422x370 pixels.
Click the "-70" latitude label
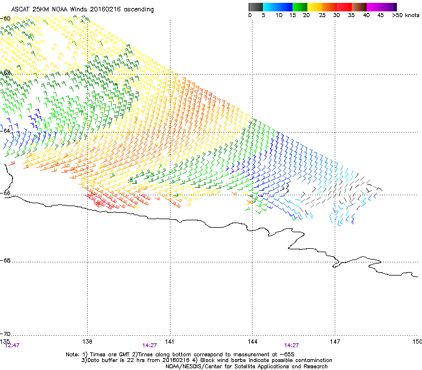click(x=5, y=334)
